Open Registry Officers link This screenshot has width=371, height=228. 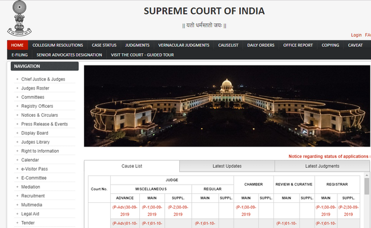(37, 106)
